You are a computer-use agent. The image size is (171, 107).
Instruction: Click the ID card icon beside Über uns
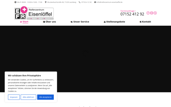click(x=44, y=22)
